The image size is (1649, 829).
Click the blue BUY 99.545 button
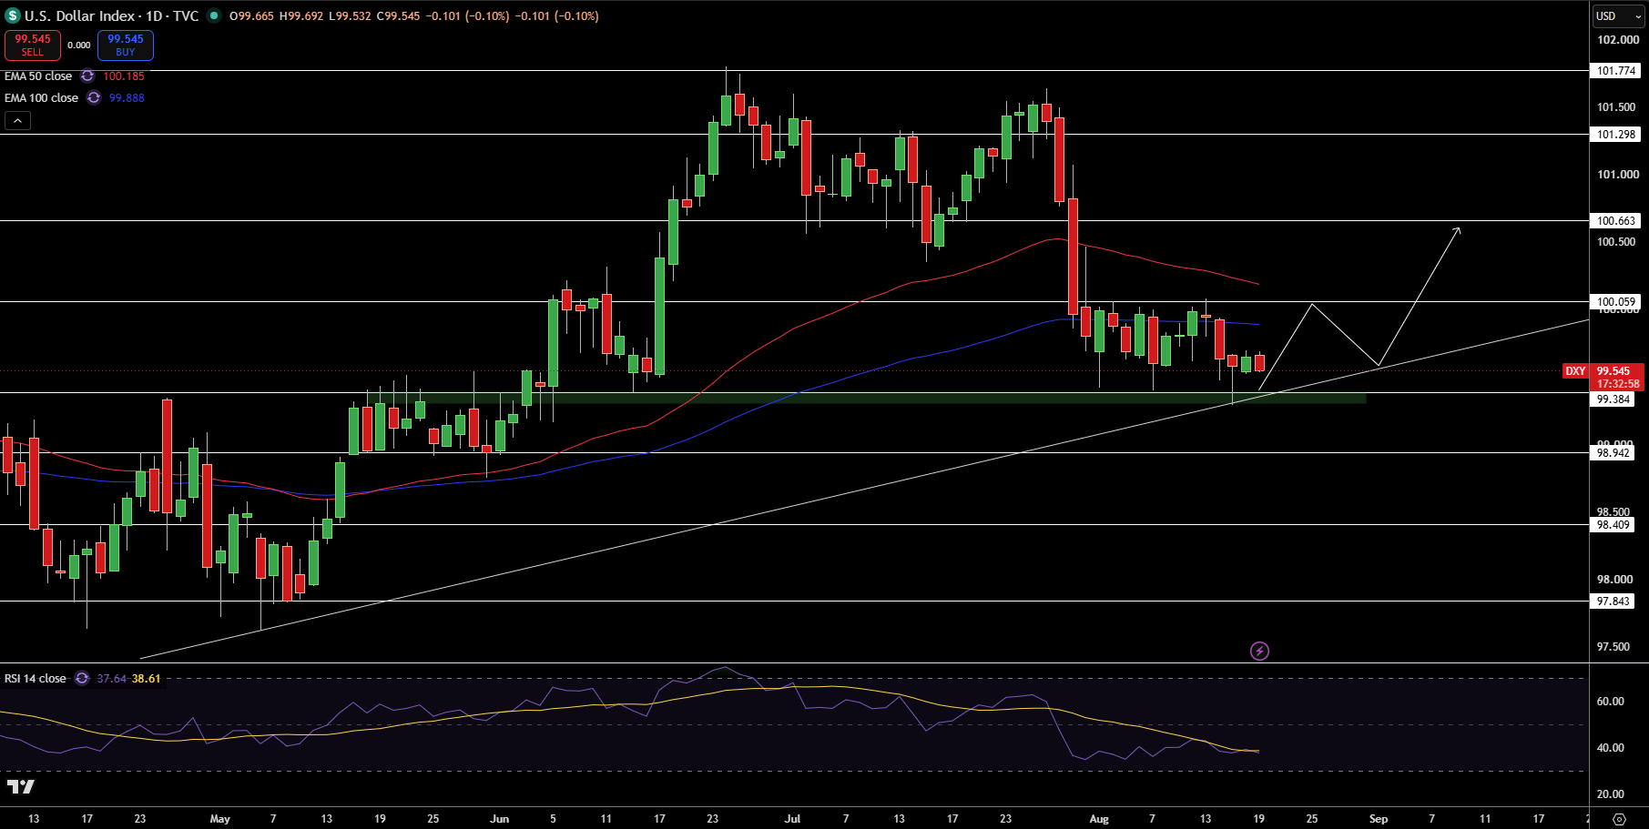[x=126, y=45]
